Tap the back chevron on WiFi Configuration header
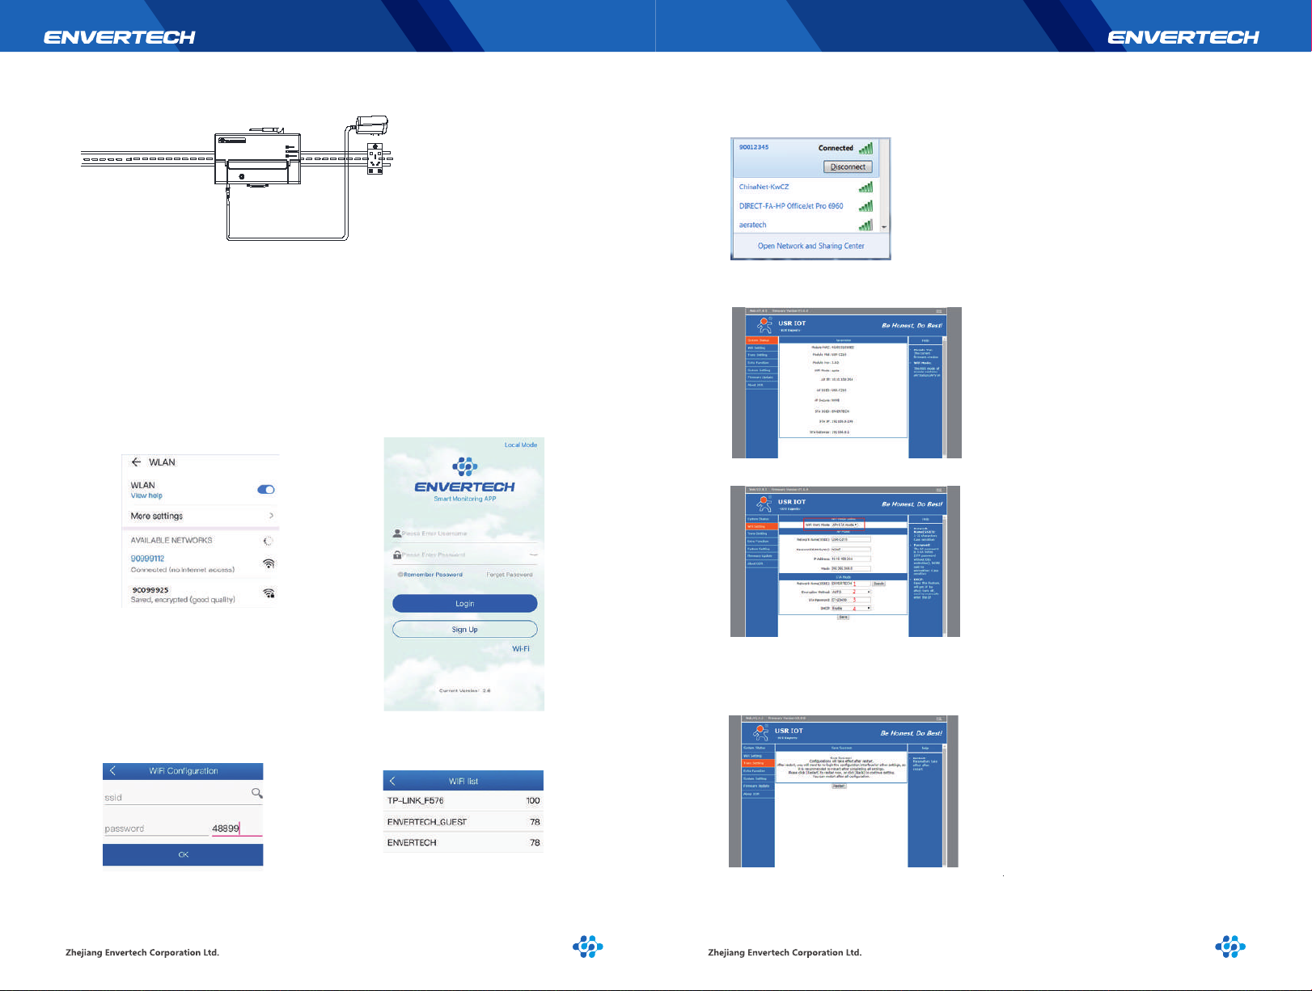 click(112, 771)
